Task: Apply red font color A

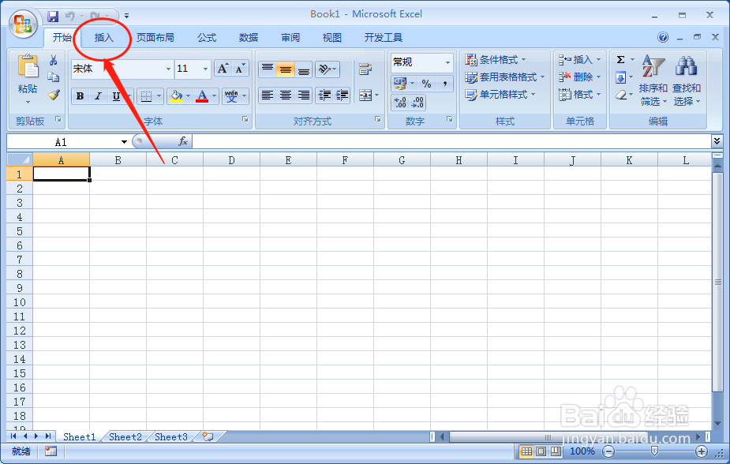Action: coord(201,96)
